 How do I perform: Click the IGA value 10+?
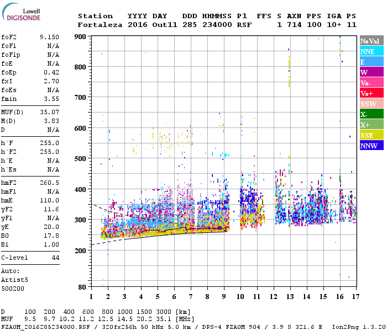click(x=334, y=25)
